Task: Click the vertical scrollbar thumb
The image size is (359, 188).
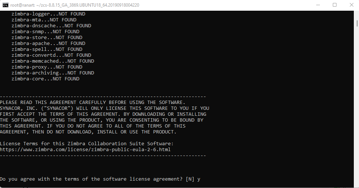Action: [x=357, y=23]
